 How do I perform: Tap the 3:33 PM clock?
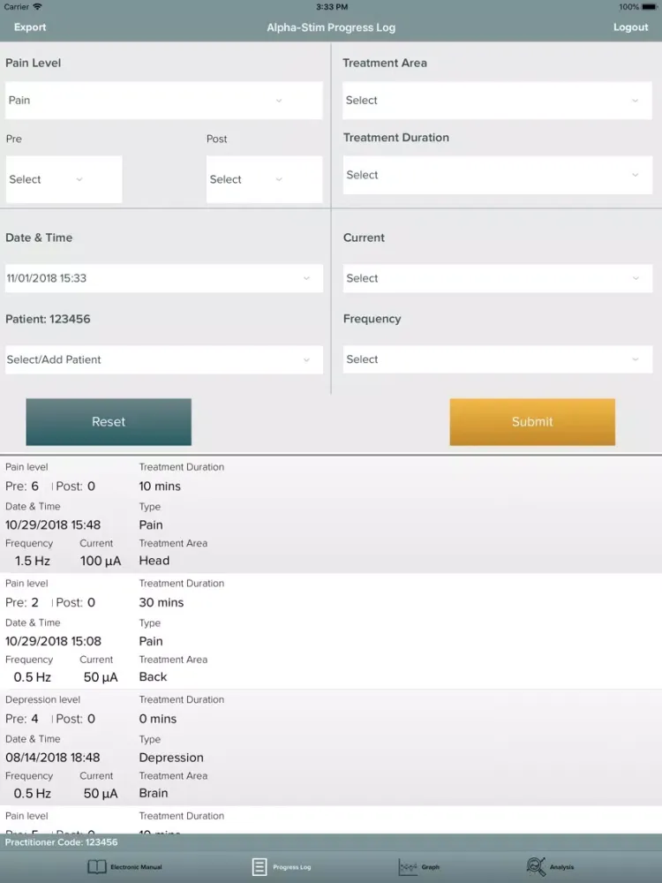coord(332,7)
